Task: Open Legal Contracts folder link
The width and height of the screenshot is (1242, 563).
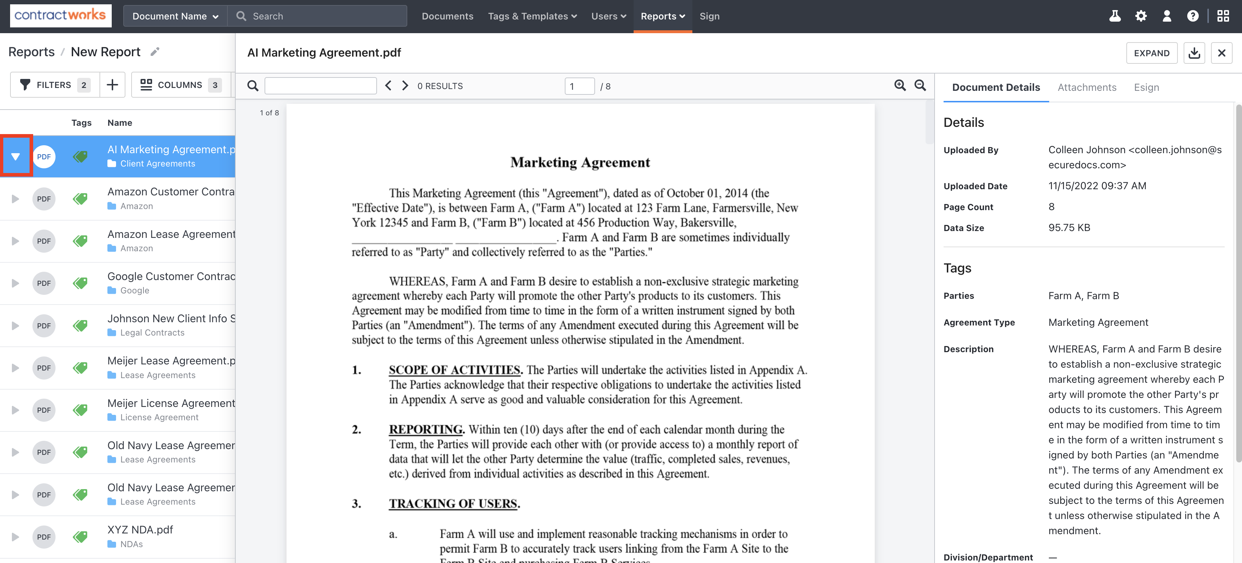Action: point(152,333)
